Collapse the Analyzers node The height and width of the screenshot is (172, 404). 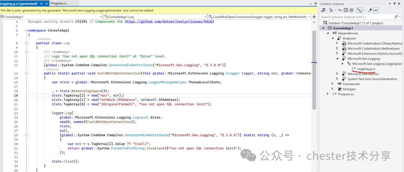click(x=333, y=38)
